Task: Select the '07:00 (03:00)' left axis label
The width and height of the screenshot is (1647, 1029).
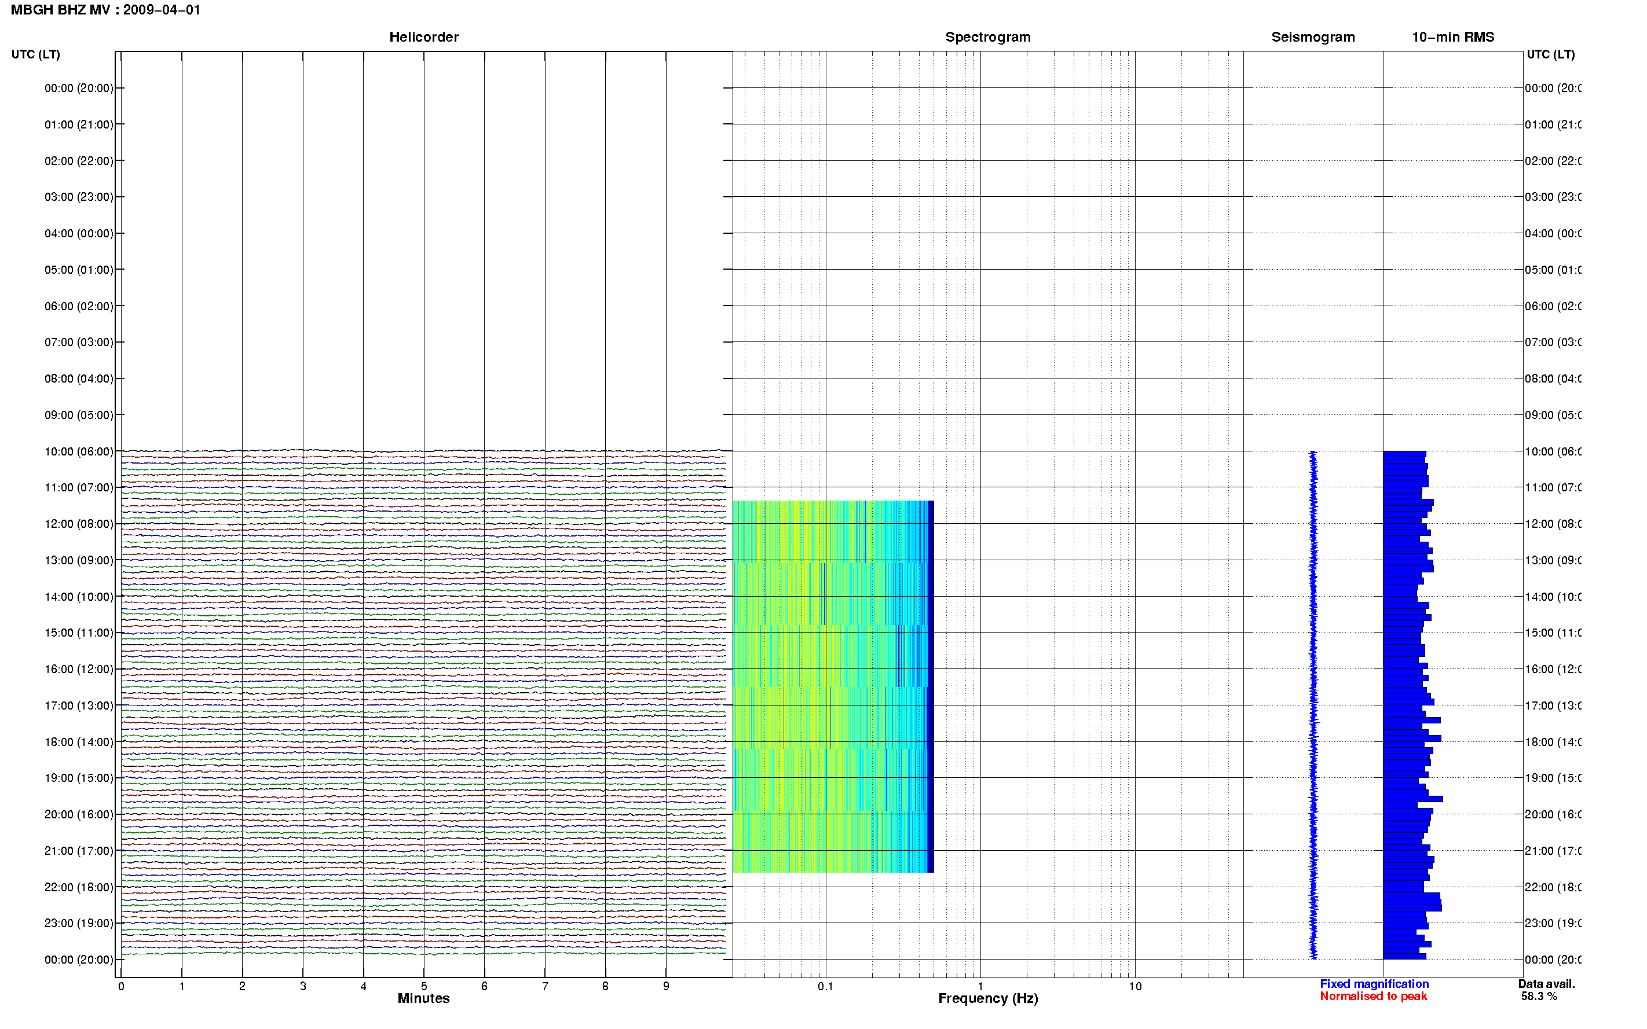Action: [79, 342]
